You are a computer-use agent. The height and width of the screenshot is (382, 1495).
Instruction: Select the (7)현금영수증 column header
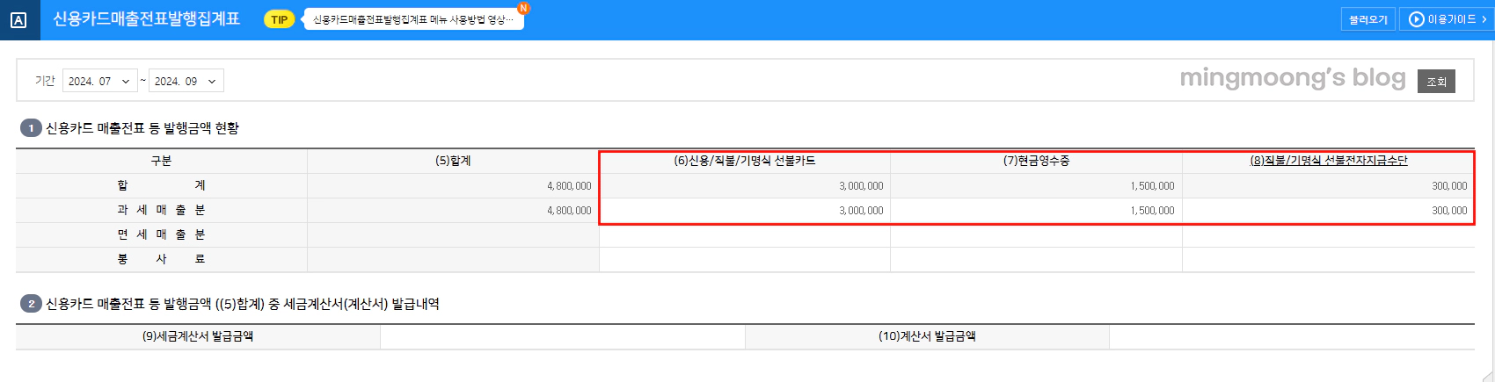point(1036,161)
